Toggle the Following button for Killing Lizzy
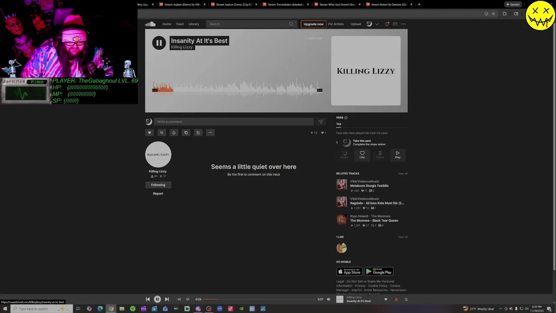Image resolution: width=556 pixels, height=313 pixels. 158,185
